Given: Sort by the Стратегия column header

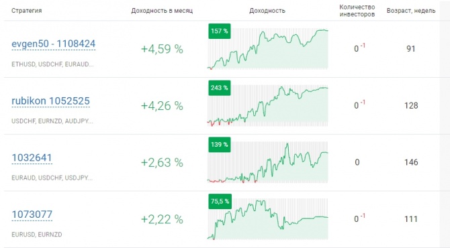Looking at the screenshot, I should [x=27, y=11].
